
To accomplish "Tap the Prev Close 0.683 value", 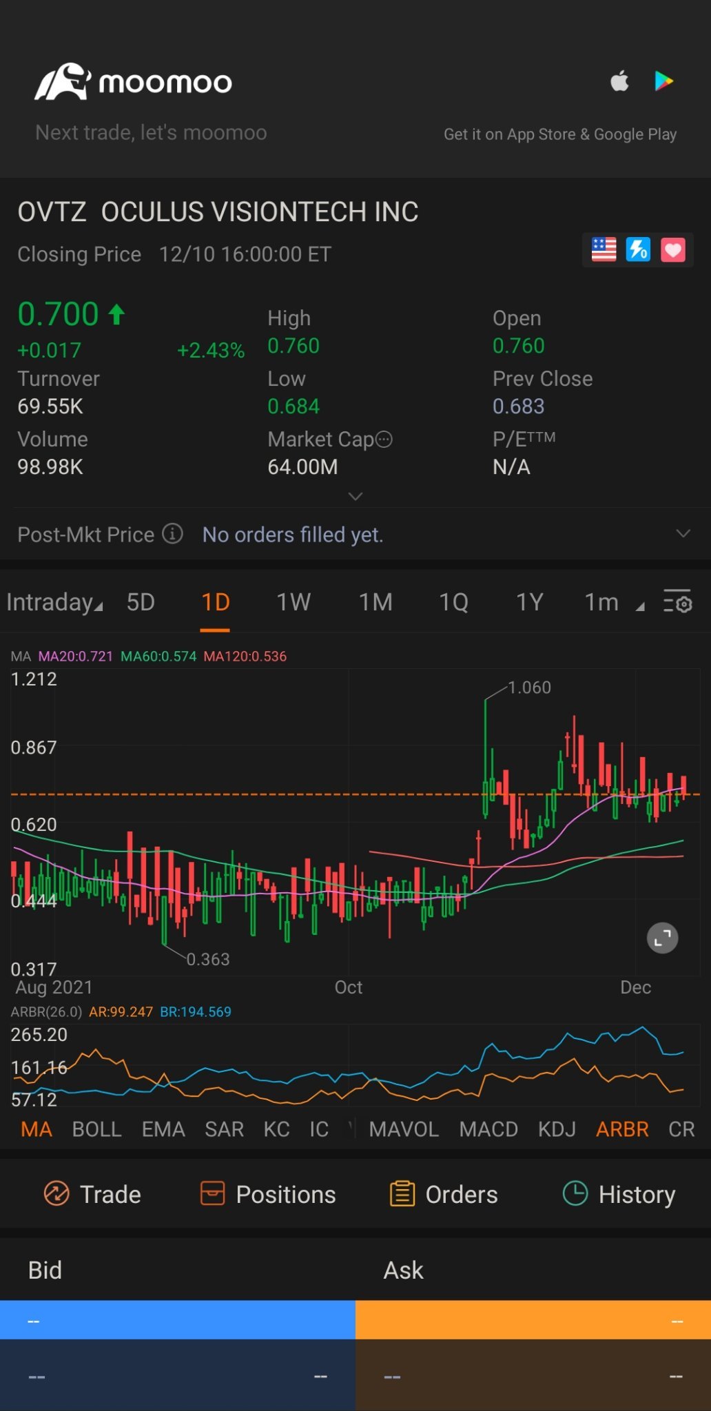I will 518,406.
